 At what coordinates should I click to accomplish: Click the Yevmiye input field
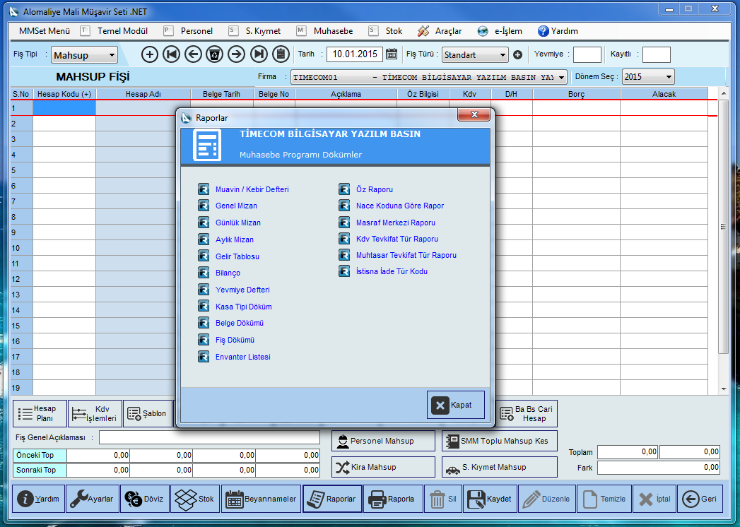(x=587, y=54)
